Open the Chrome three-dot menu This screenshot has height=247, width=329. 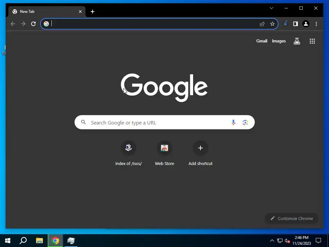(x=316, y=24)
